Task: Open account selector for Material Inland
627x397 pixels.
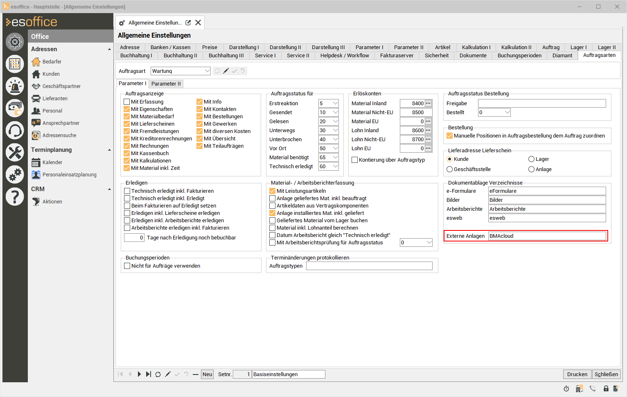Action: point(428,104)
